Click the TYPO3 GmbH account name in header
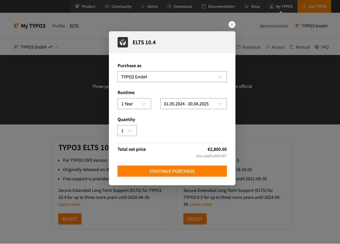Screen dimensions: 340x244 (x=315, y=26)
